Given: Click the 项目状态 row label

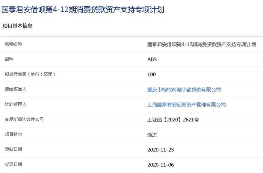Looking at the screenshot, I should pos(13,134).
